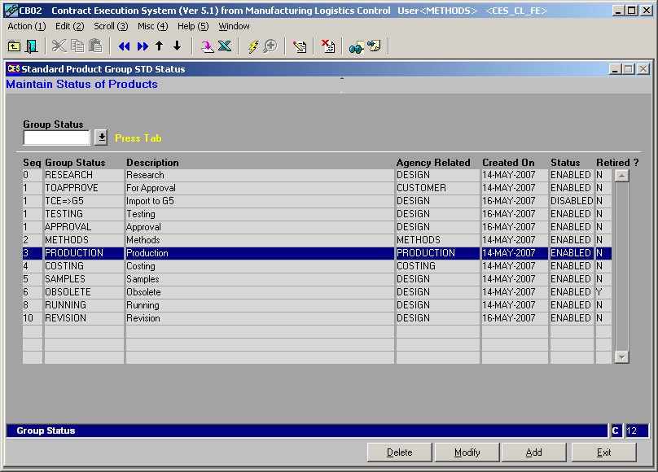Image resolution: width=658 pixels, height=472 pixels.
Task: Click the list scrollbar down arrow
Action: [x=622, y=356]
